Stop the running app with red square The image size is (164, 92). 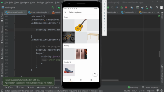coord(126,7)
